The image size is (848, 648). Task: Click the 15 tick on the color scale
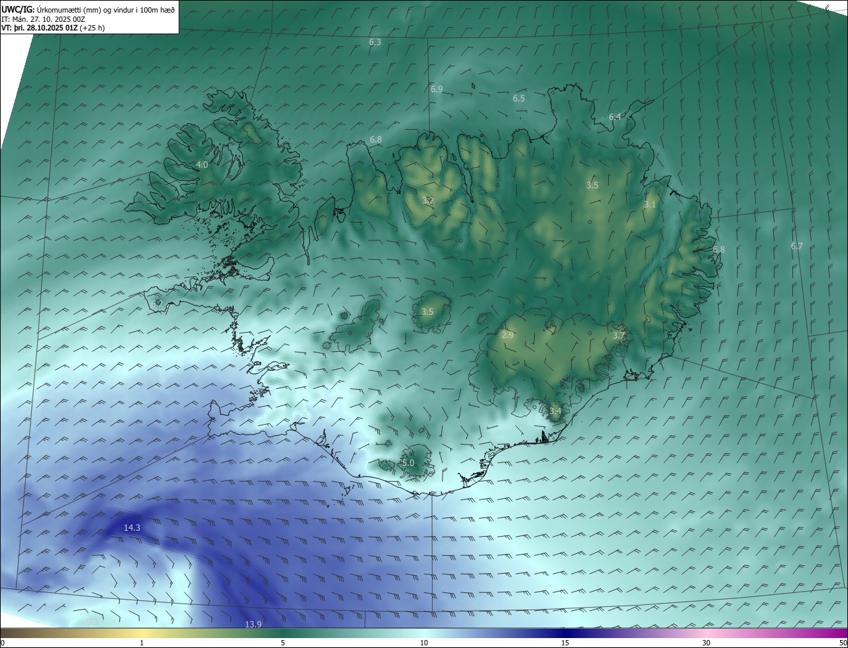pyautogui.click(x=564, y=643)
